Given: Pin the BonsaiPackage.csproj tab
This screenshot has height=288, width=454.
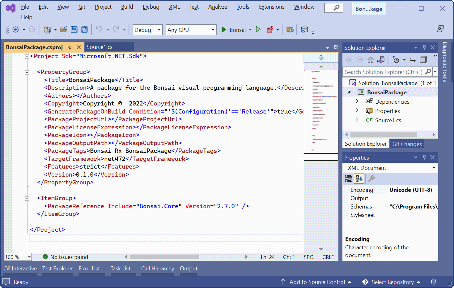Looking at the screenshot, I should pos(70,47).
